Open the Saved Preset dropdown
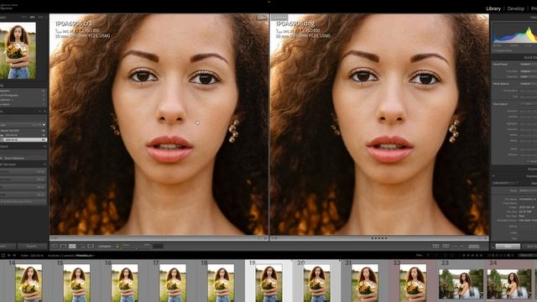 529,64
